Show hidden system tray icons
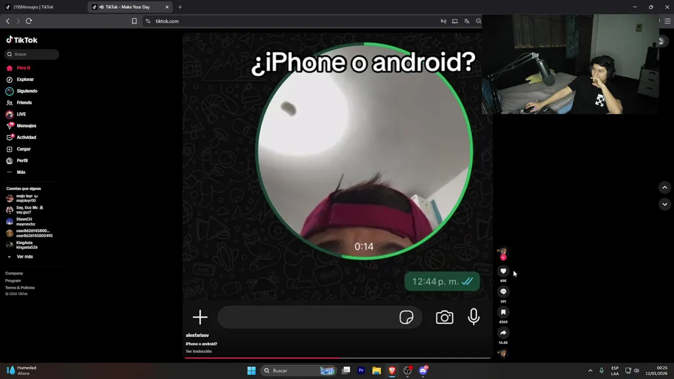 [x=590, y=371]
